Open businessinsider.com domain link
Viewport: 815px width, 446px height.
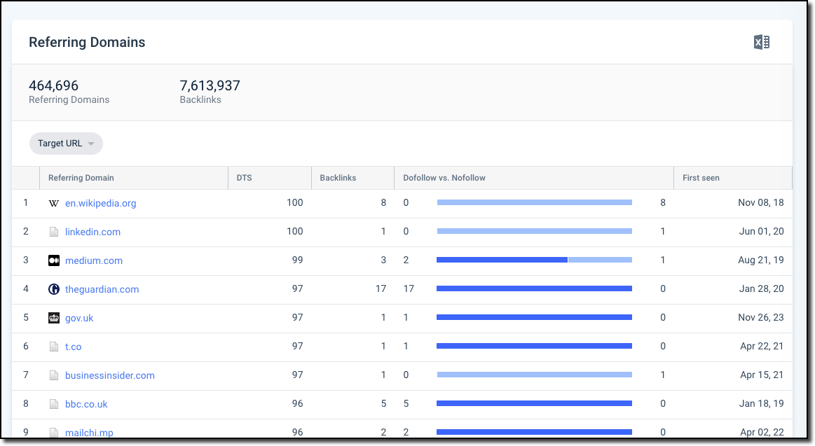pos(110,375)
